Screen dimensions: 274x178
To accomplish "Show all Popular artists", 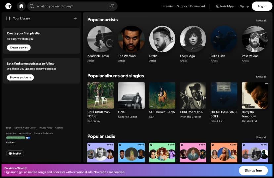I will tap(261, 21).
